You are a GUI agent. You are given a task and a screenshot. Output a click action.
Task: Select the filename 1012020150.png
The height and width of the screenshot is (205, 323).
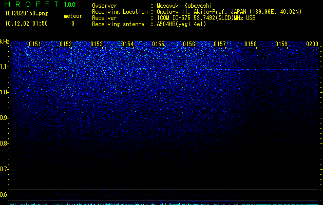(27, 14)
